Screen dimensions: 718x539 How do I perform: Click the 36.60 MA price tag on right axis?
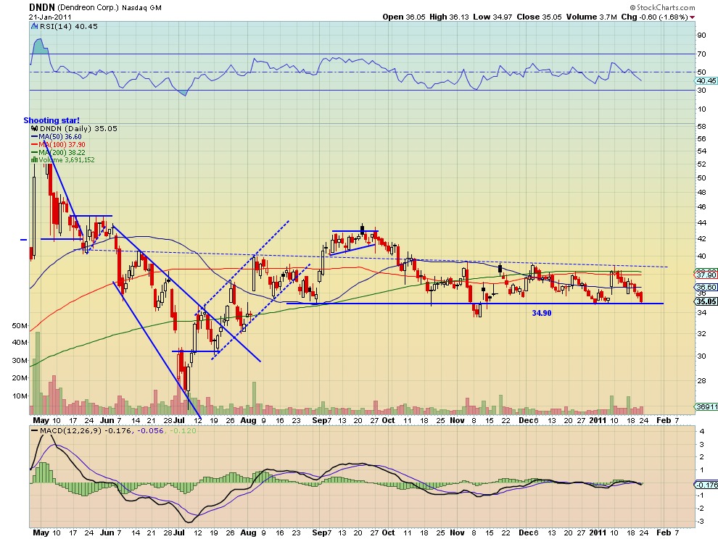pyautogui.click(x=706, y=288)
